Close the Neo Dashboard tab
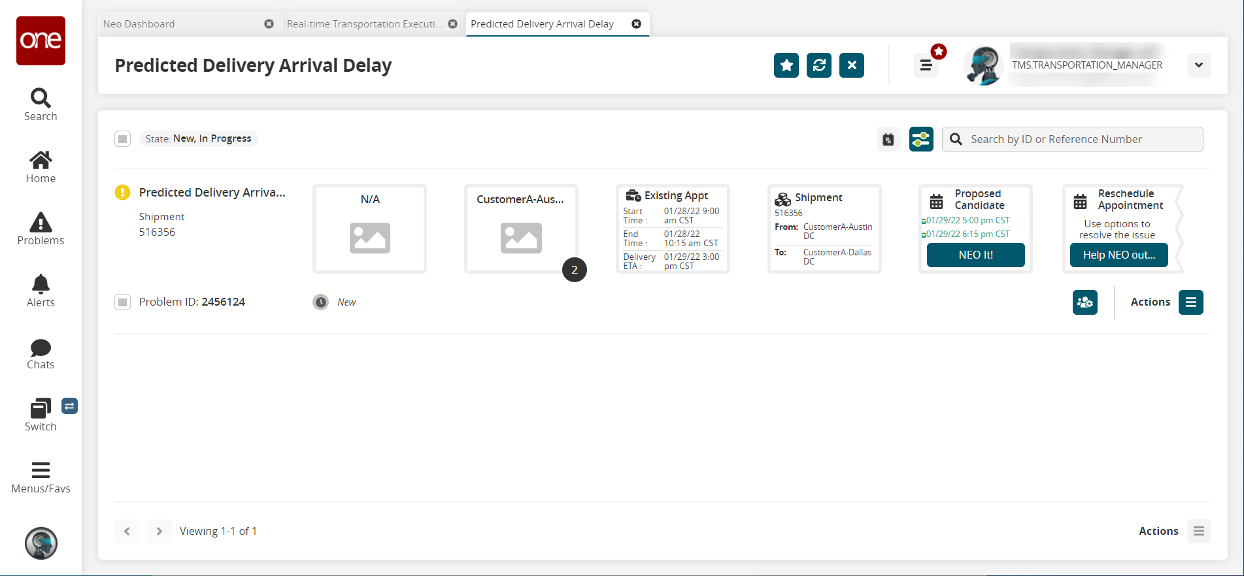Viewport: 1244px width, 576px height. click(x=269, y=24)
